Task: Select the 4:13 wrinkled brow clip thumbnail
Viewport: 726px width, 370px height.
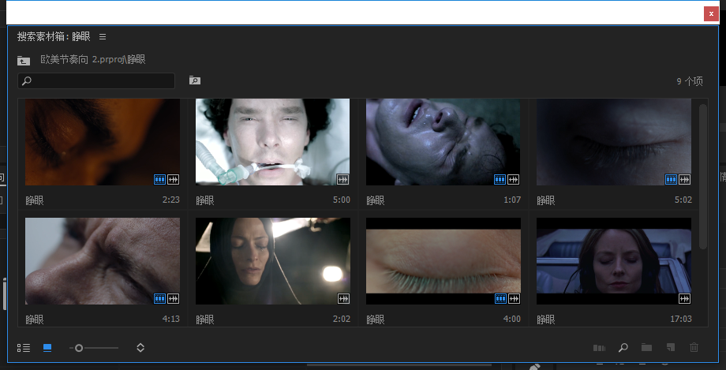Action: pos(103,261)
